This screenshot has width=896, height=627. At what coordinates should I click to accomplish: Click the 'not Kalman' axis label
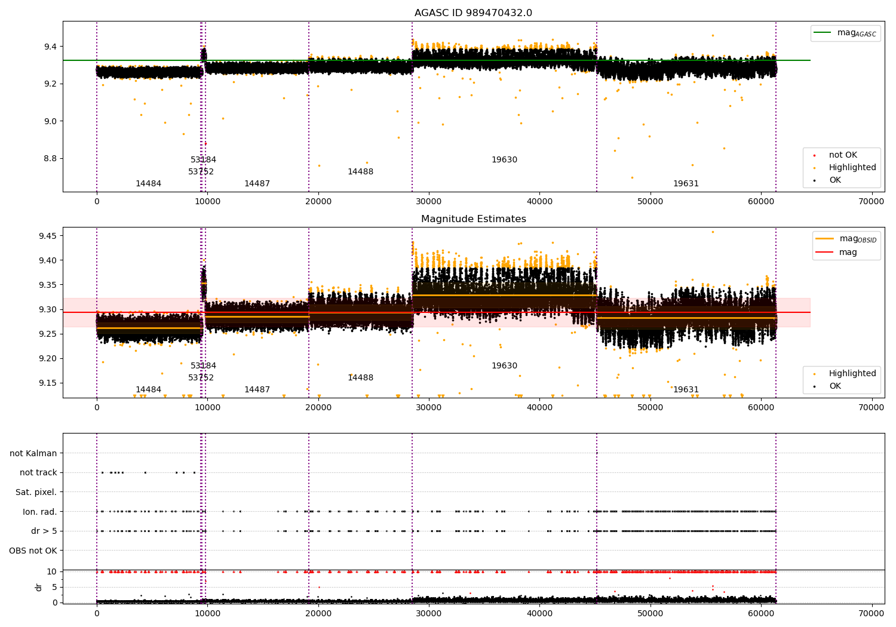(33, 453)
